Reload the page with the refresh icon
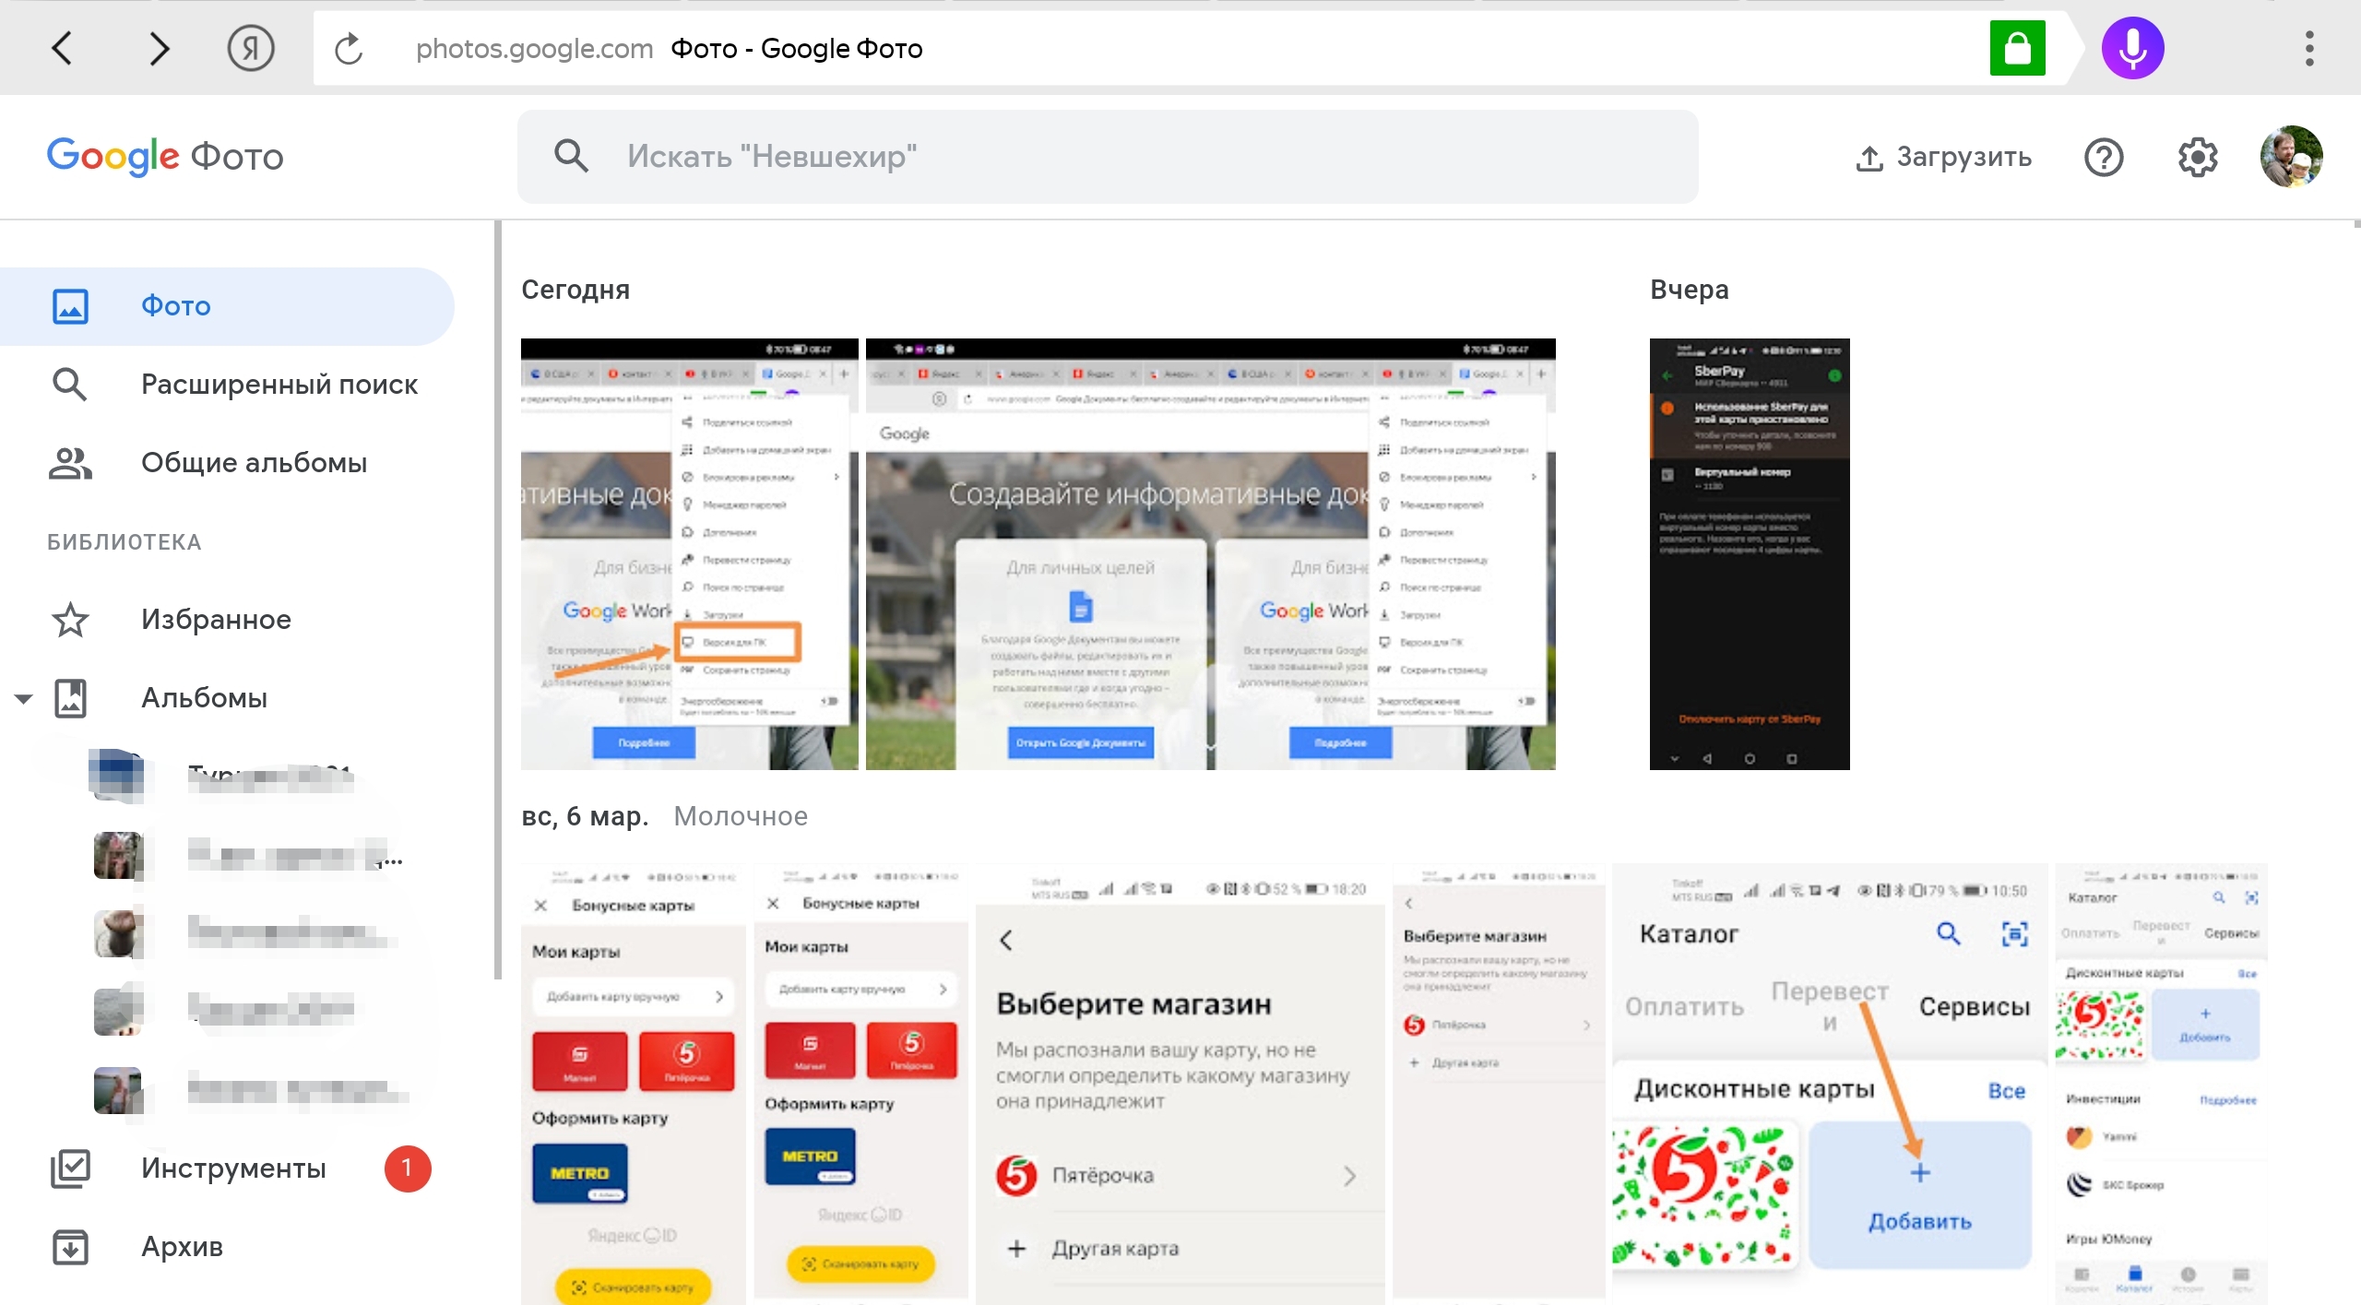 pos(349,48)
